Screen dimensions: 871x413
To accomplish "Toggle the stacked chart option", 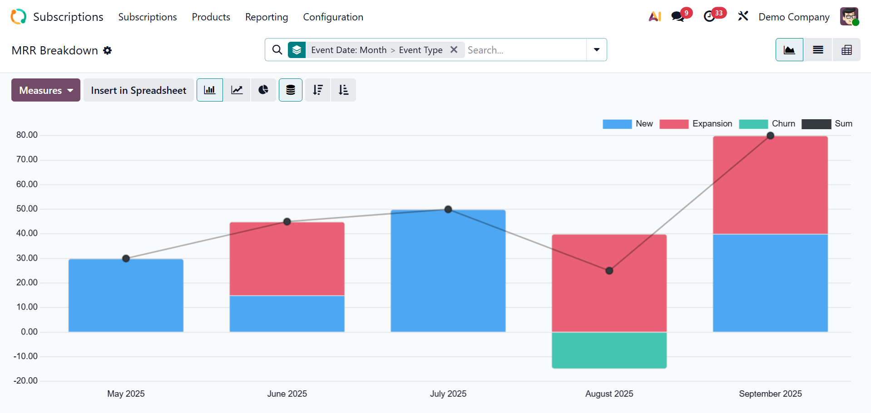I will point(291,90).
